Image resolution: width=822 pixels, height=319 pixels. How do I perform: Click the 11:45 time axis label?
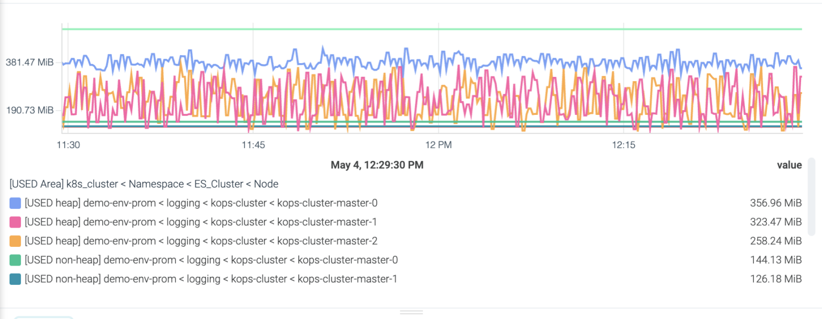coord(253,144)
